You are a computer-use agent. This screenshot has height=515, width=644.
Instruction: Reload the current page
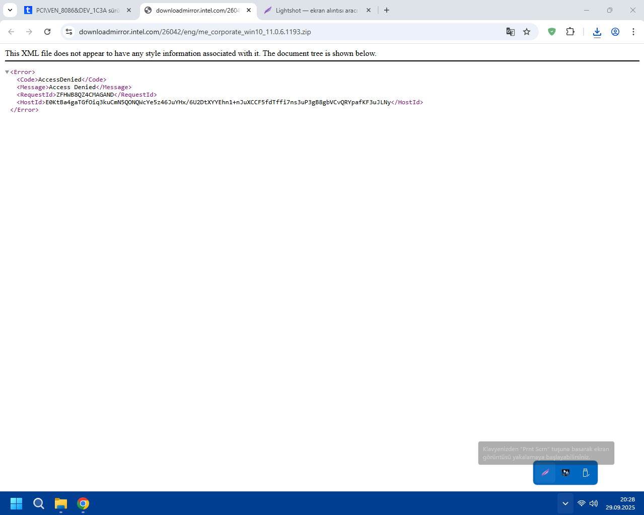(47, 32)
